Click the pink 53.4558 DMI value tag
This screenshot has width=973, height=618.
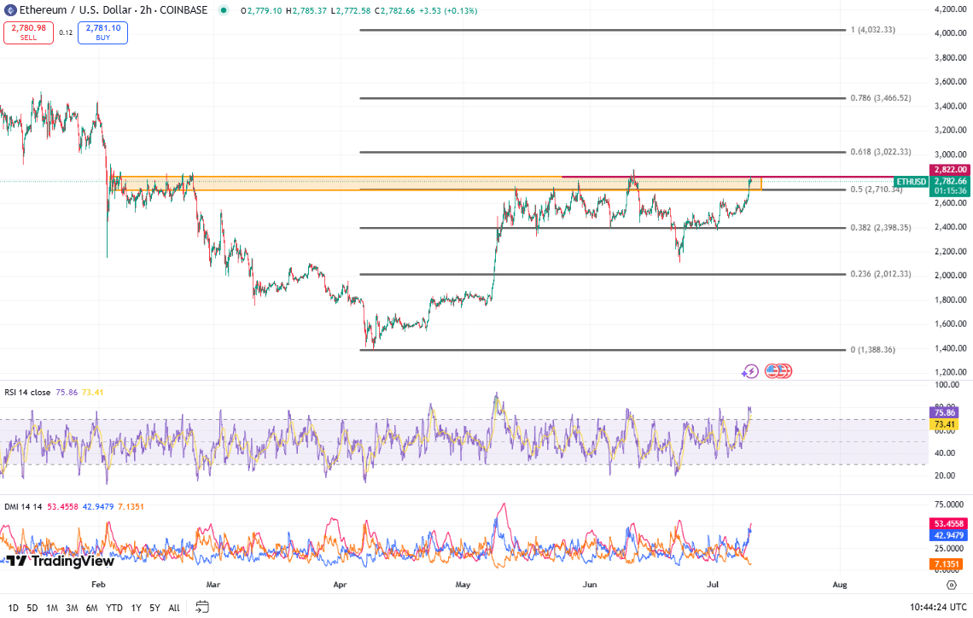tap(948, 524)
